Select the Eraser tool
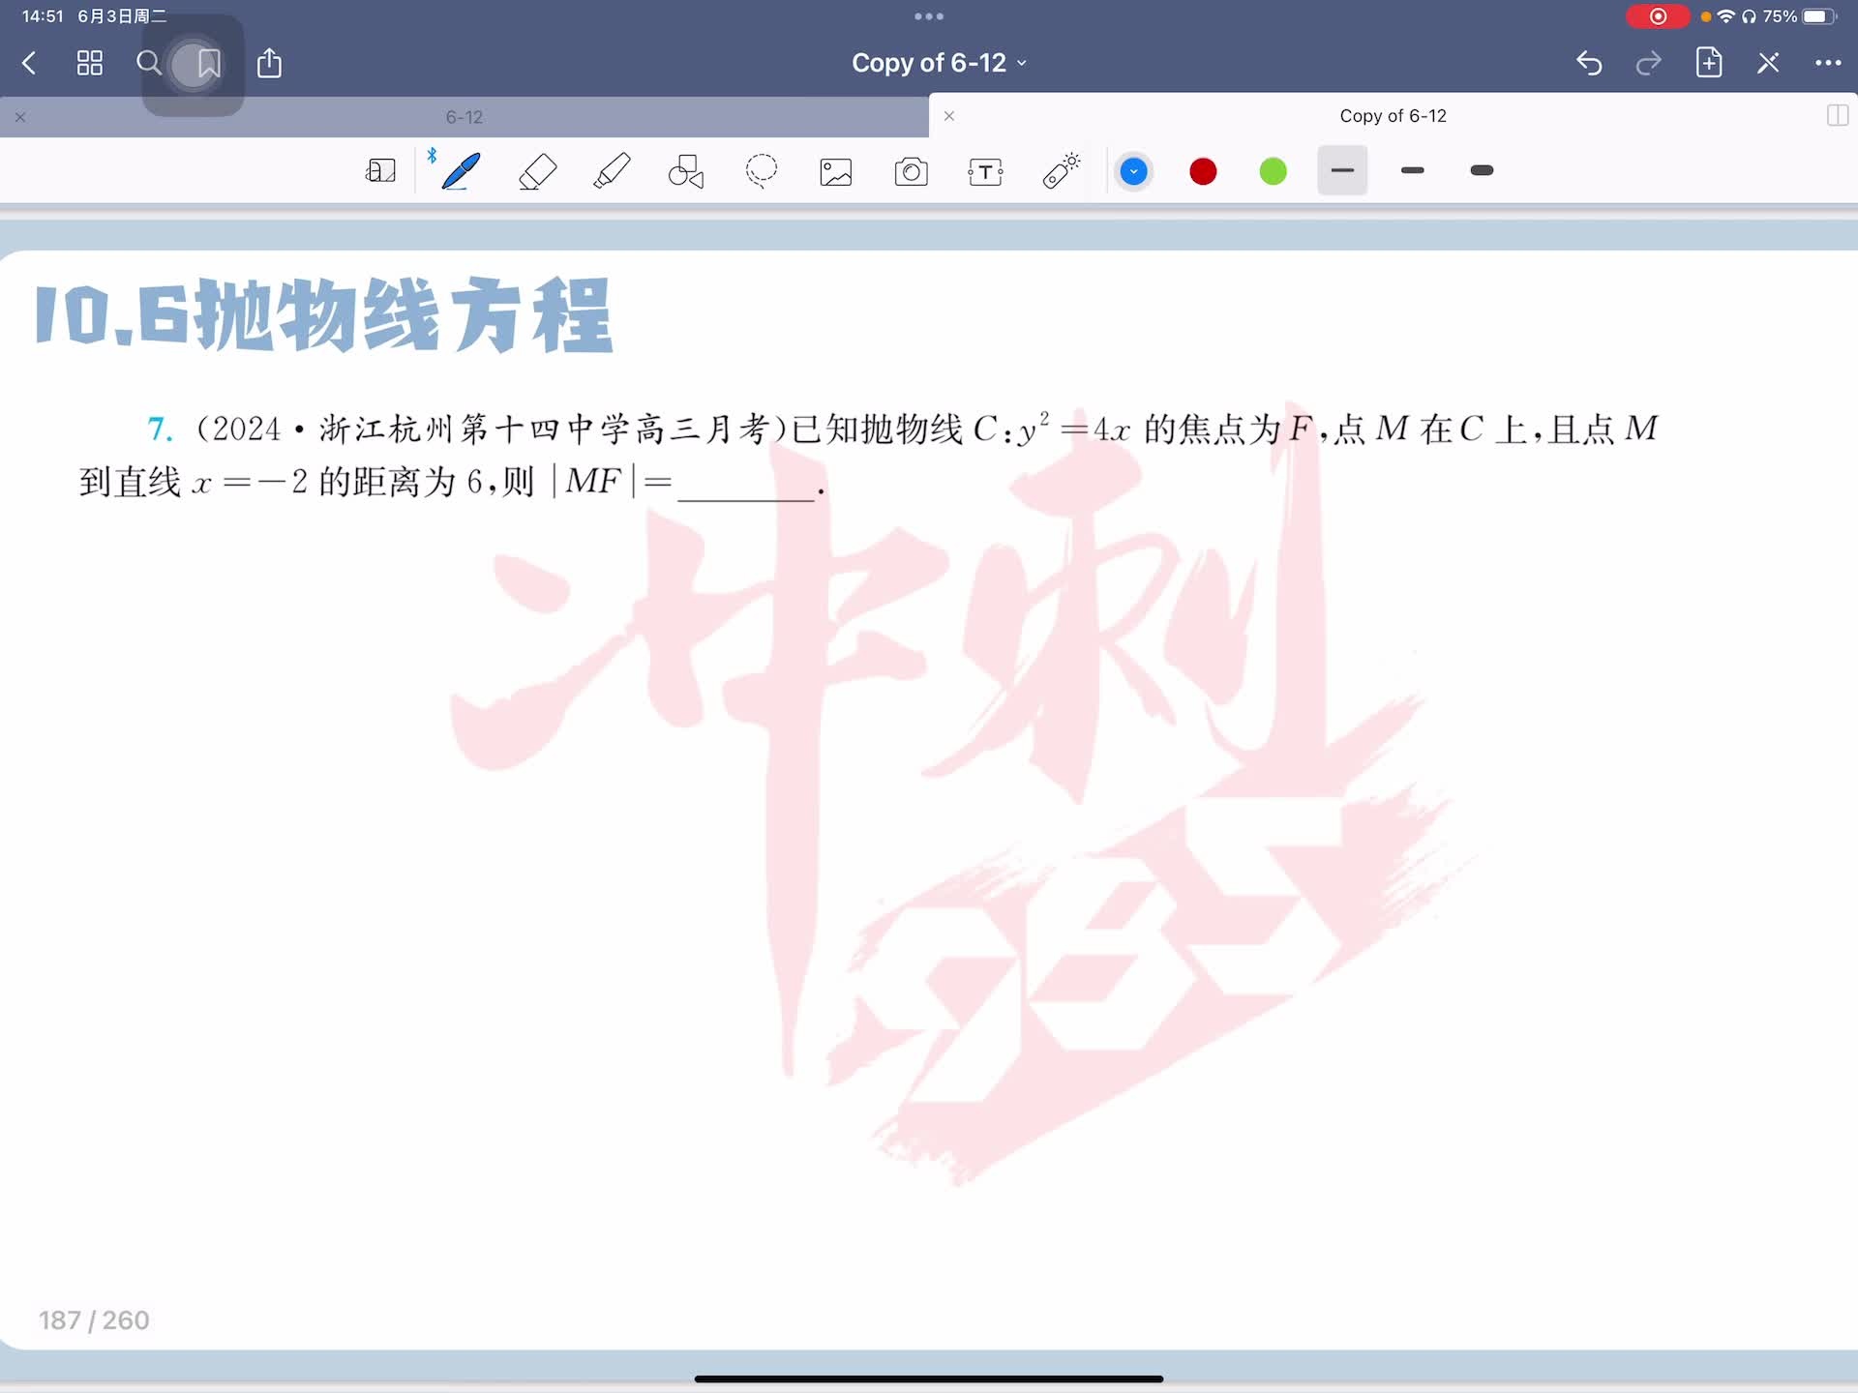The height and width of the screenshot is (1393, 1858). coord(537,171)
